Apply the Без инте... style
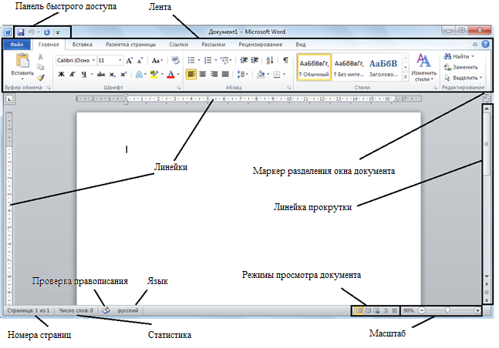The height and width of the screenshot is (348, 499). pos(349,67)
